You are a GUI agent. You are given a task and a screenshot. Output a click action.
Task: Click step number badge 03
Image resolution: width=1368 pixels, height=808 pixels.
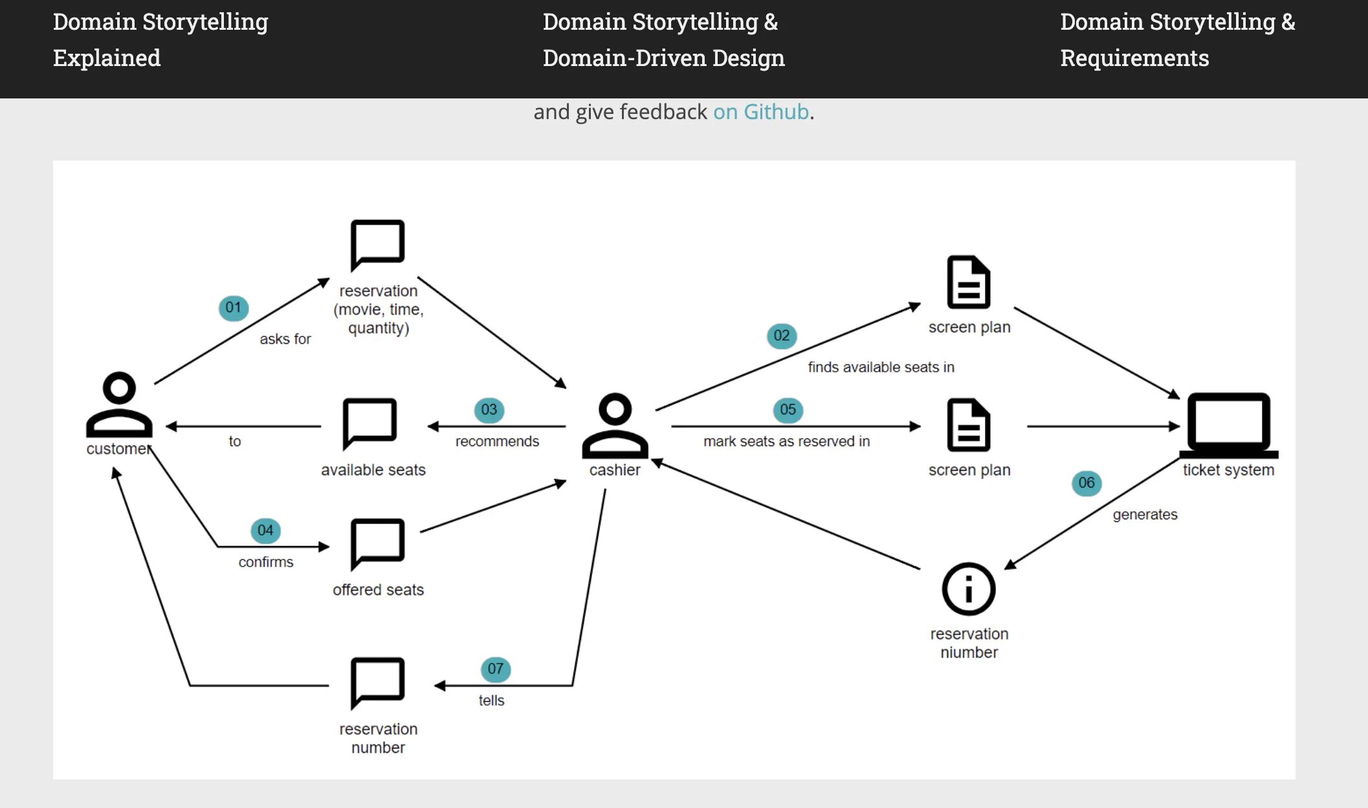point(489,410)
